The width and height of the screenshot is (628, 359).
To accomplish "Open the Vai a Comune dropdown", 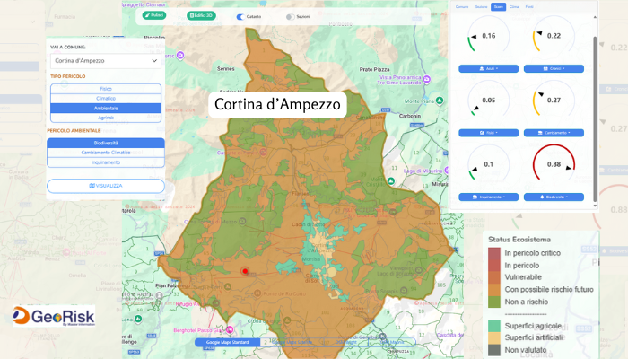I will pyautogui.click(x=106, y=60).
